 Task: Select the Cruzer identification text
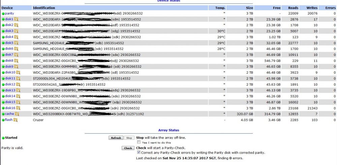(38, 120)
